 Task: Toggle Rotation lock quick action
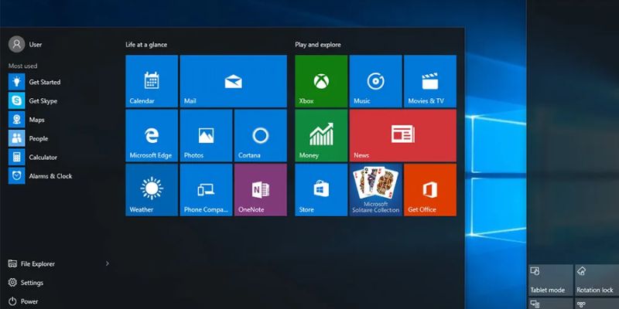[595, 280]
